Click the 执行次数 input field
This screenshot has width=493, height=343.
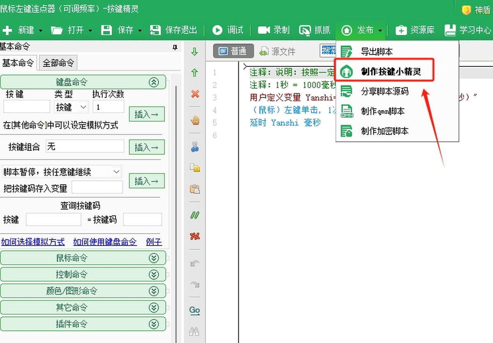point(108,107)
